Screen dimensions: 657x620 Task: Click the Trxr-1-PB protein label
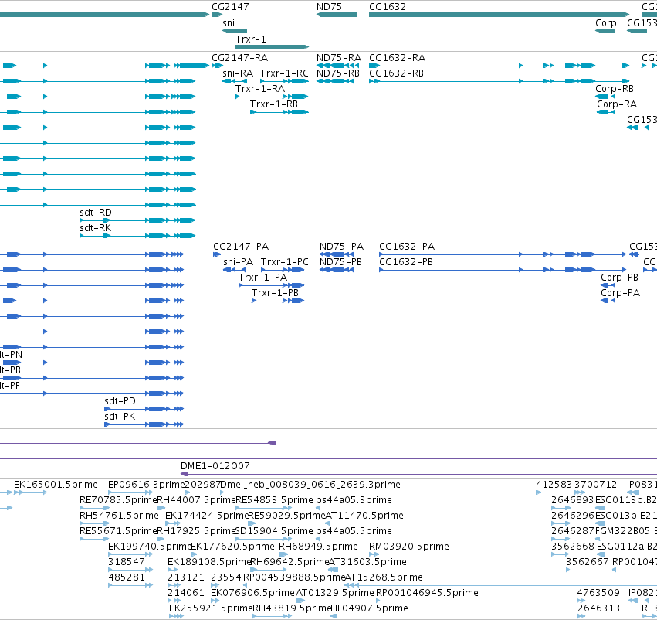click(275, 293)
